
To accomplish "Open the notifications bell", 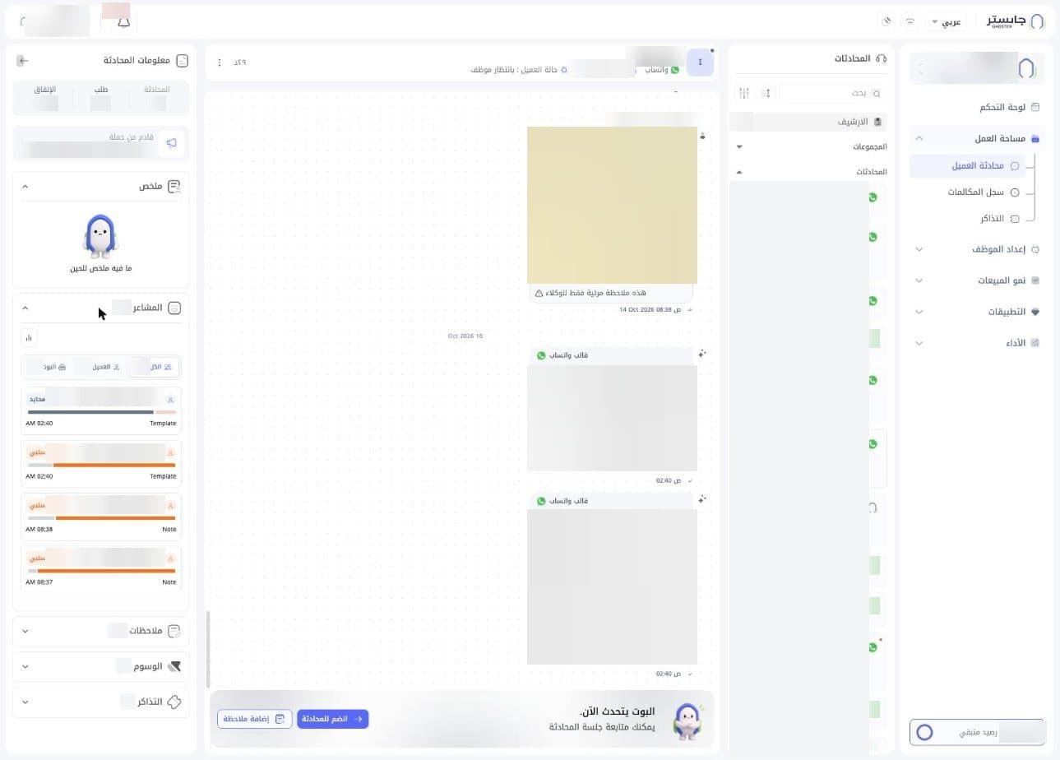I will coord(123,22).
